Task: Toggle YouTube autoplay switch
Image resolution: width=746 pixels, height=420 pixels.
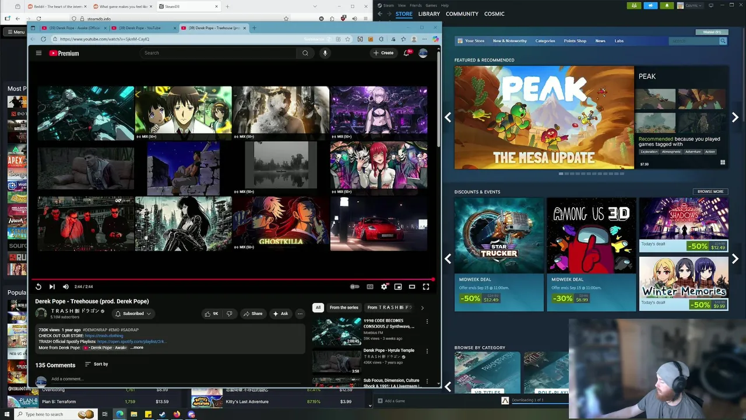Action: 354,286
